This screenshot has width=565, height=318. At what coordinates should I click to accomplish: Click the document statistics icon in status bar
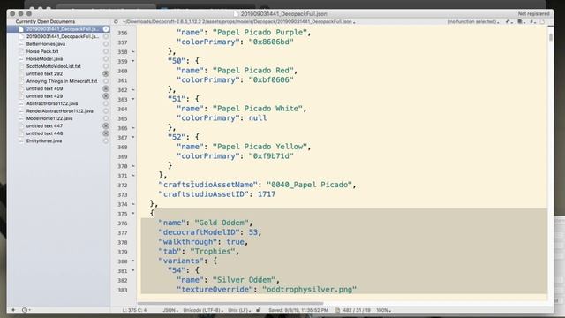337,310
